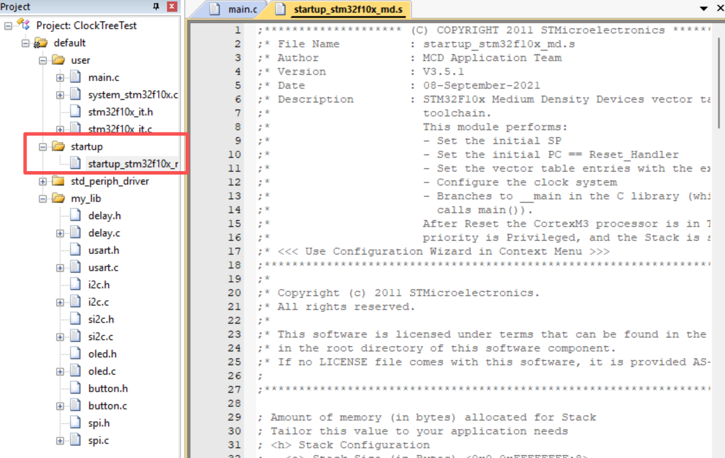The width and height of the screenshot is (725, 458).
Task: Click the spi.h file icon
Action: (75, 423)
